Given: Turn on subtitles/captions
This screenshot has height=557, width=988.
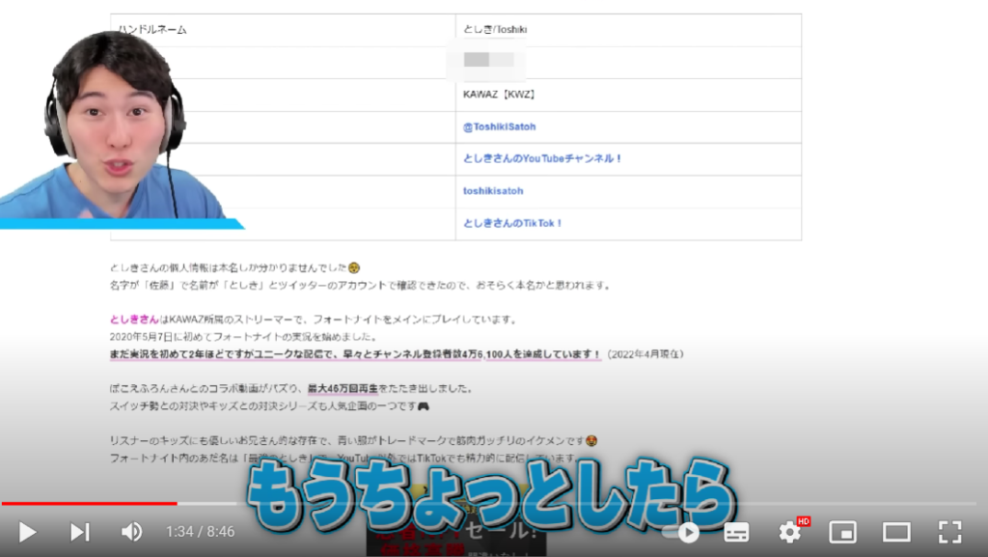Looking at the screenshot, I should pyautogui.click(x=736, y=533).
